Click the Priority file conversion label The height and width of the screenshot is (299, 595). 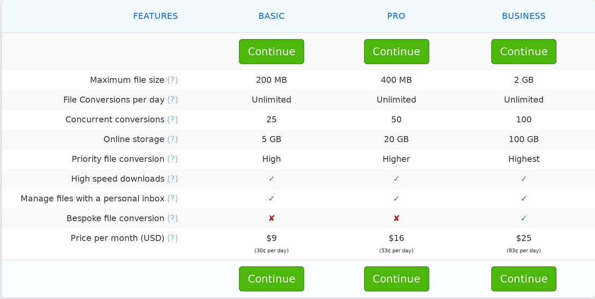118,159
